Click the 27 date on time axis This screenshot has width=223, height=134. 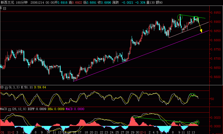[x=122, y=132]
